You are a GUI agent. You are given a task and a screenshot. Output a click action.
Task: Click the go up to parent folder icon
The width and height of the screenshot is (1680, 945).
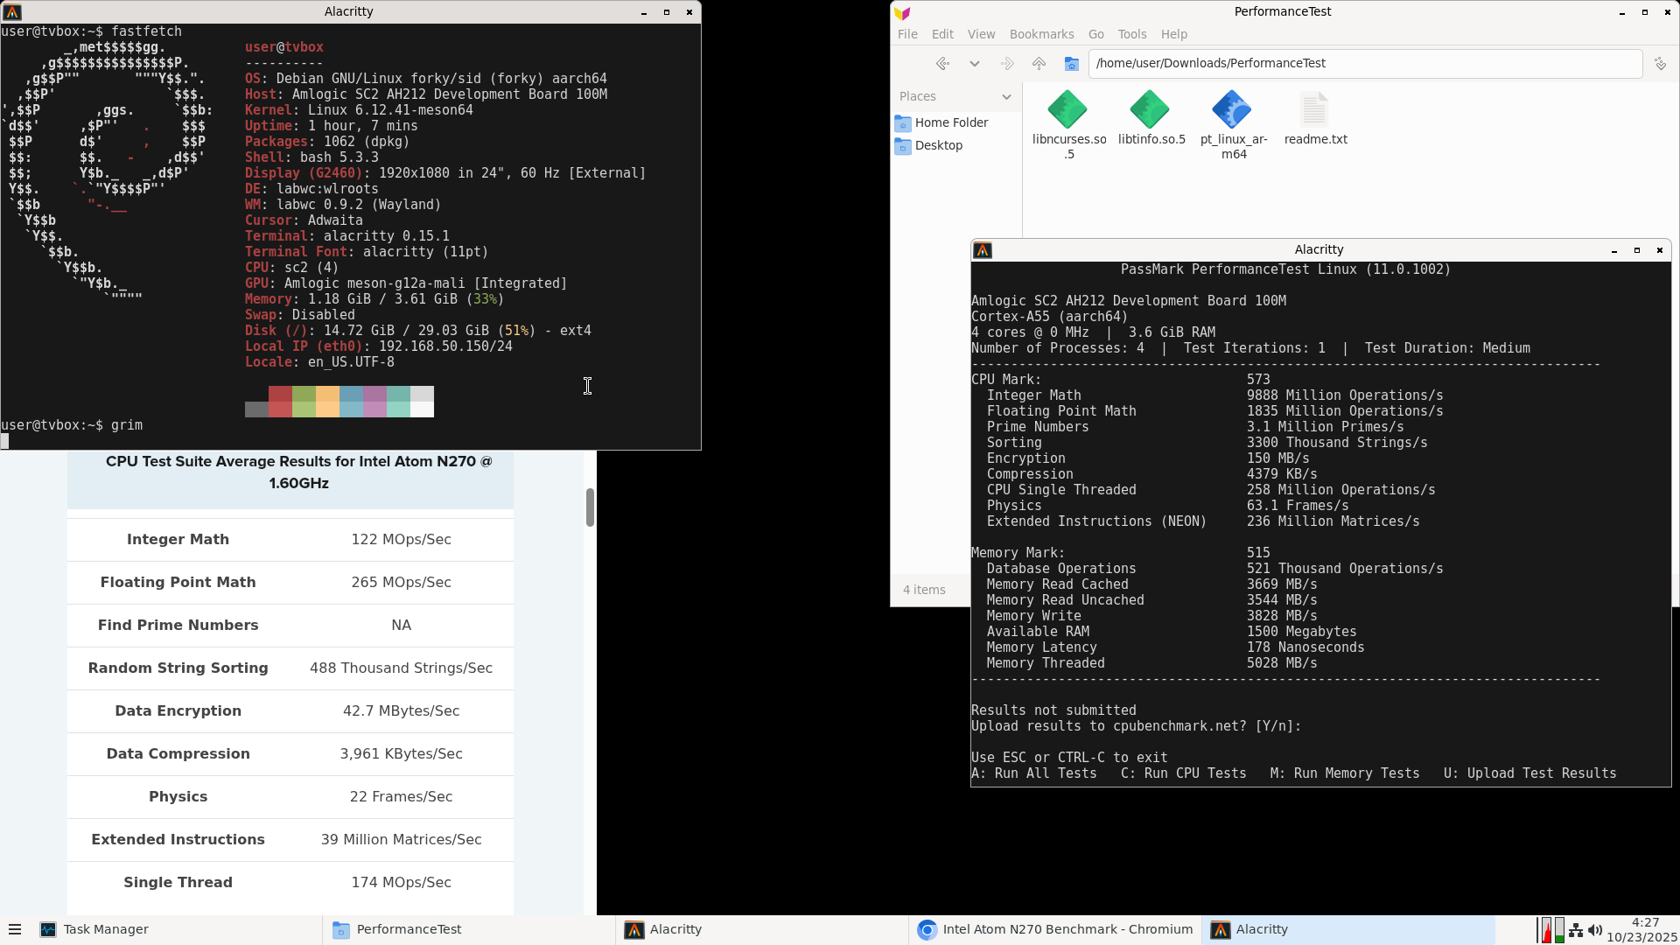(x=1039, y=64)
